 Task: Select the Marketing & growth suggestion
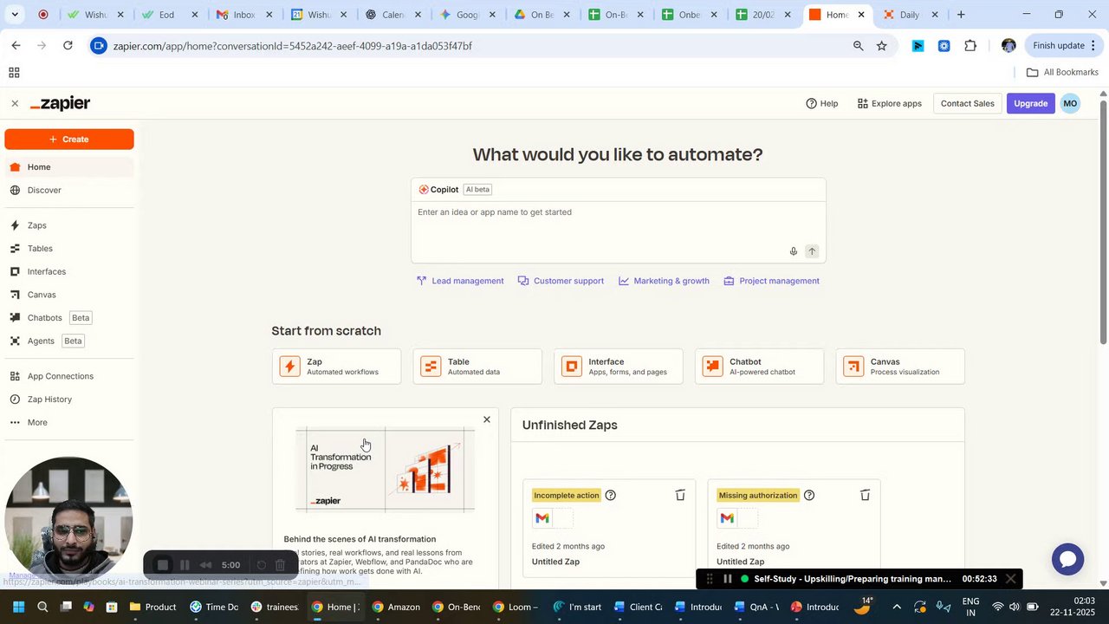[664, 281]
